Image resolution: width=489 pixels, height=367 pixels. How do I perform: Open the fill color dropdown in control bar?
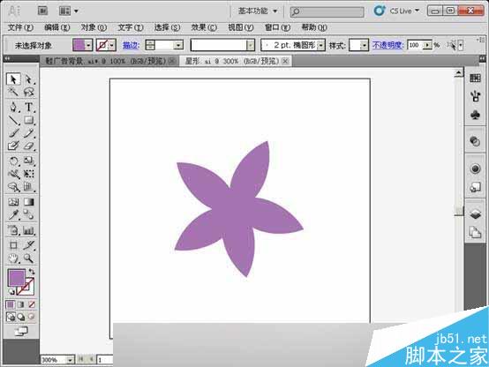88,46
